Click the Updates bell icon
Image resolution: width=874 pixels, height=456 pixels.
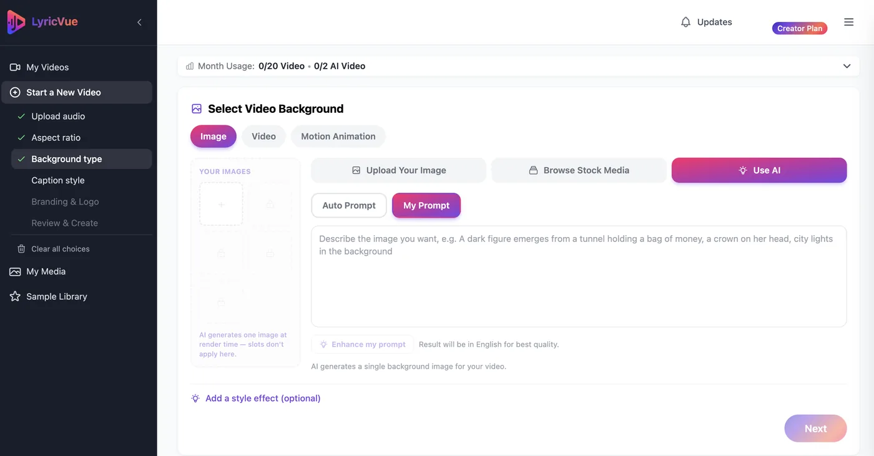(x=685, y=22)
